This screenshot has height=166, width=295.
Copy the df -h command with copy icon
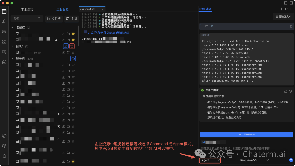(291, 25)
